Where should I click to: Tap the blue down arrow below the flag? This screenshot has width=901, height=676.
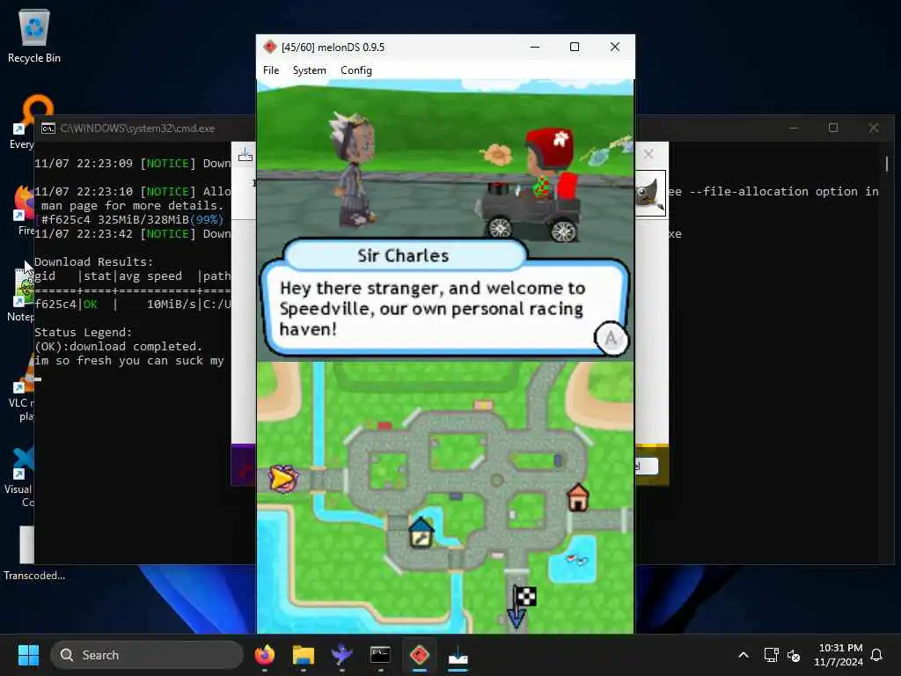[x=516, y=618]
